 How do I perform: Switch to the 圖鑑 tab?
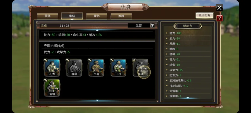tap(47, 16)
